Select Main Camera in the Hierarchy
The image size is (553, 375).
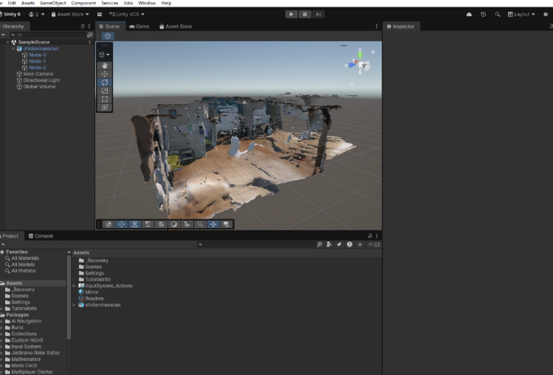(38, 74)
